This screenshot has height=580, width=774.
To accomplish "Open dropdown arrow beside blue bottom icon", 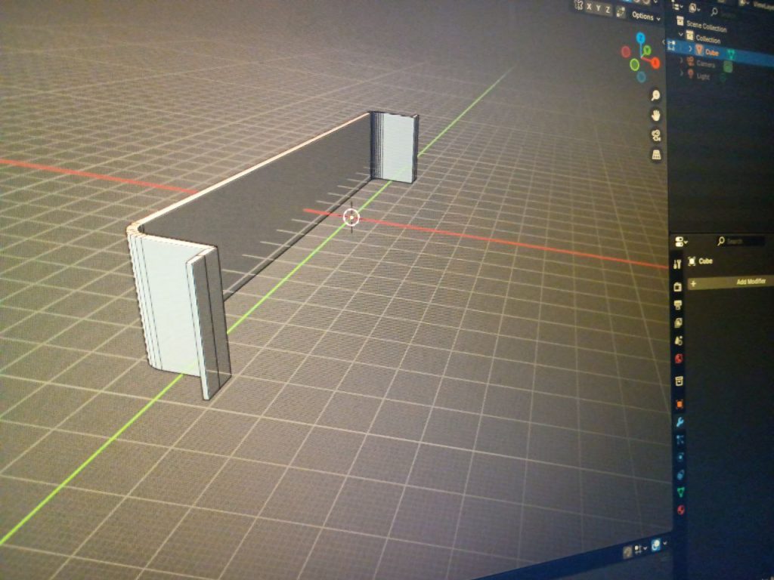I will pyautogui.click(x=665, y=543).
